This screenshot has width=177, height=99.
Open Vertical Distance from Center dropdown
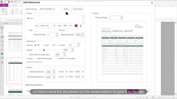click(79, 72)
